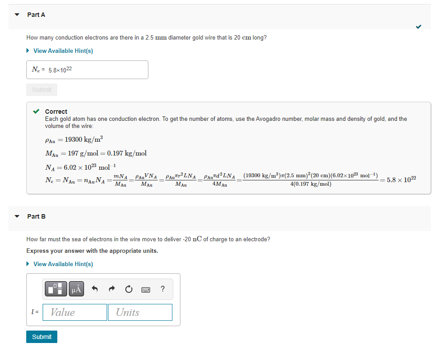Click the Ne answer box showing 5.8×10^22
Screen dimensions: 439x347
point(87,69)
